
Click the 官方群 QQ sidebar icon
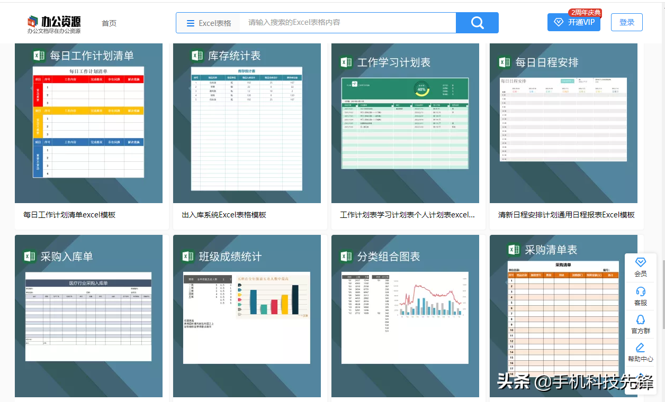(x=641, y=319)
